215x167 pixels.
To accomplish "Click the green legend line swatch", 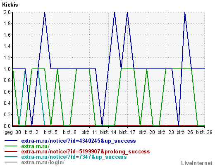I will tap(11, 146).
